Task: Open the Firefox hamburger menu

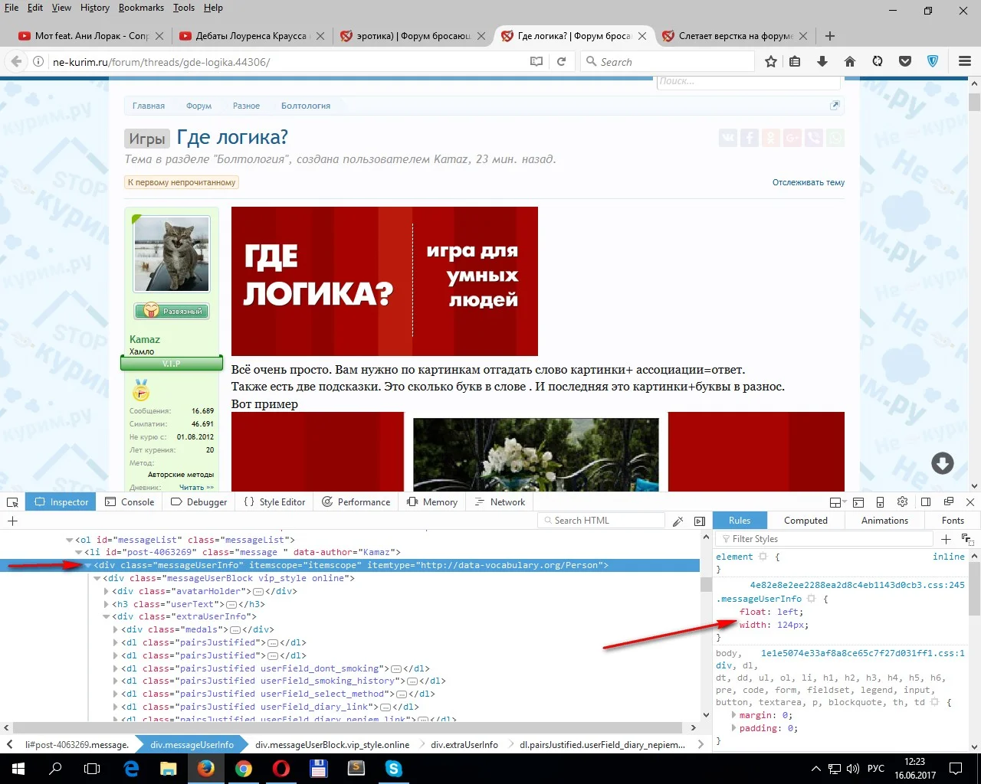Action: point(965,61)
